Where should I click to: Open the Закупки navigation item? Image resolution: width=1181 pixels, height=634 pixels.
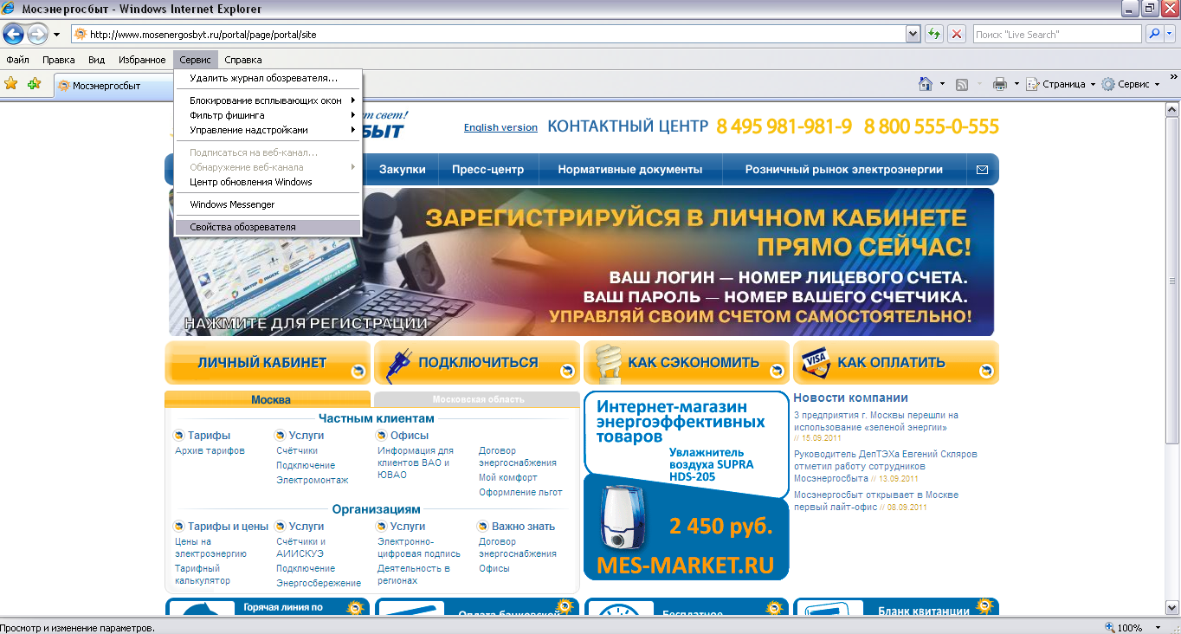[402, 170]
